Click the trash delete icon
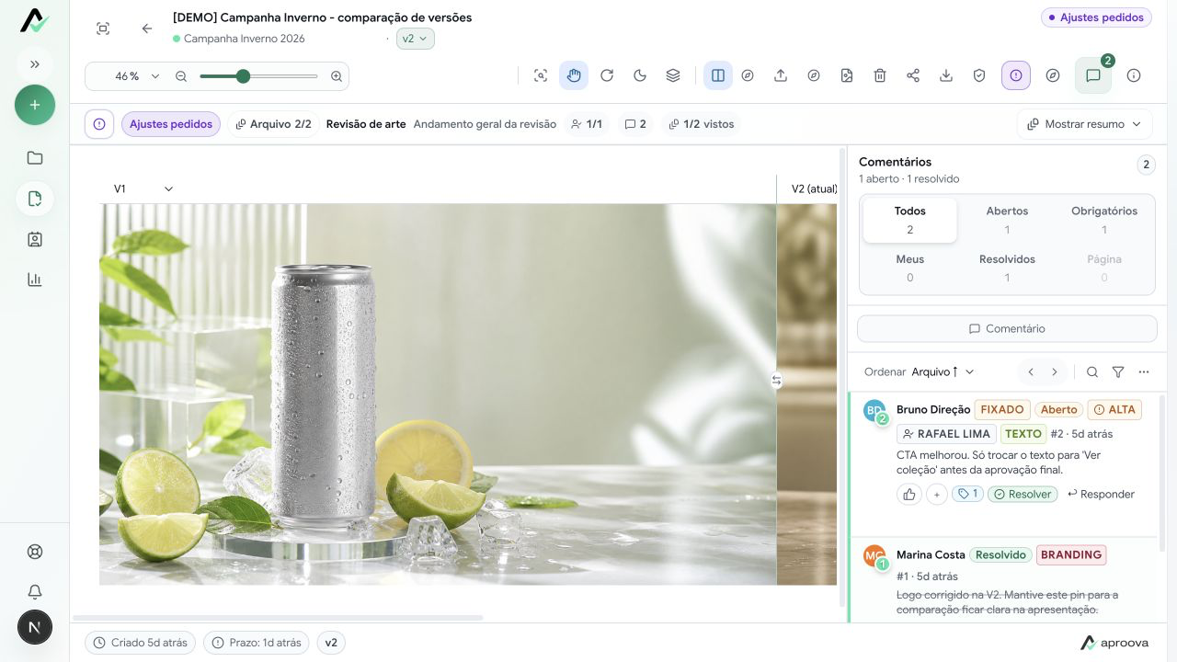 (880, 75)
